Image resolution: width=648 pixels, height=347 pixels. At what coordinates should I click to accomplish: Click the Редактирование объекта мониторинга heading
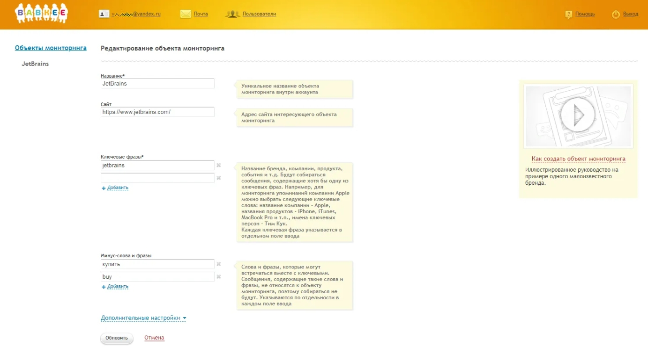(x=163, y=48)
